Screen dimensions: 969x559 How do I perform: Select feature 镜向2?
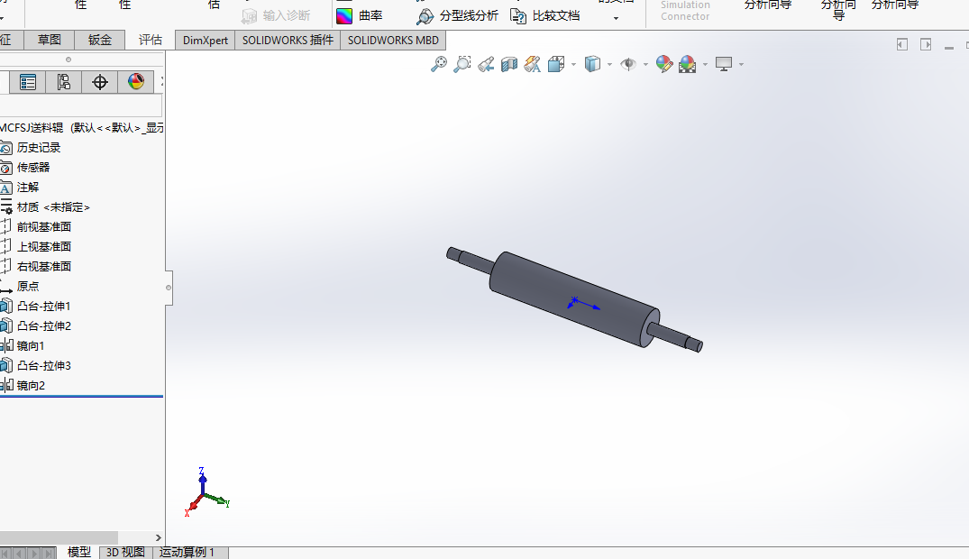(31, 385)
